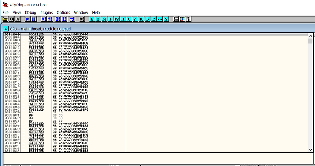Open the Options menu
315x166 pixels.
pyautogui.click(x=63, y=12)
